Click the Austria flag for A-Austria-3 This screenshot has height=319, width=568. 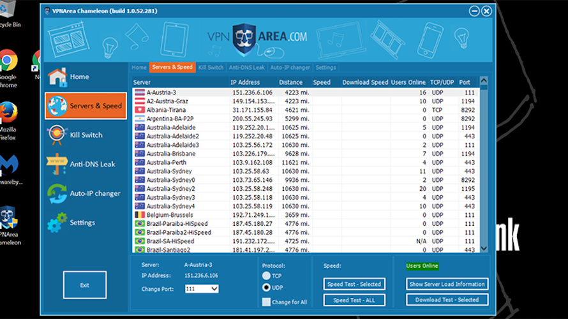click(140, 93)
